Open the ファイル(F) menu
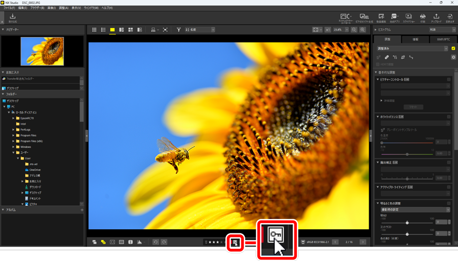Image resolution: width=458 pixels, height=261 pixels. pyautogui.click(x=9, y=8)
